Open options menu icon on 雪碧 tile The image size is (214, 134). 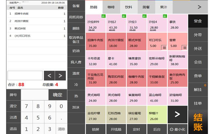coord(185,48)
